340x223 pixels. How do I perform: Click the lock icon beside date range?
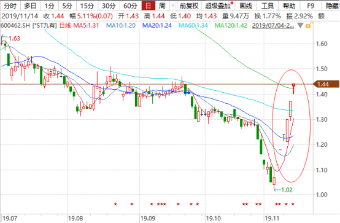pyautogui.click(x=309, y=26)
